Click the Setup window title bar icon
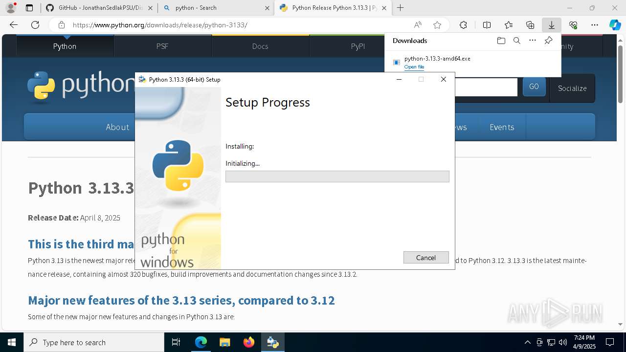 tap(142, 79)
